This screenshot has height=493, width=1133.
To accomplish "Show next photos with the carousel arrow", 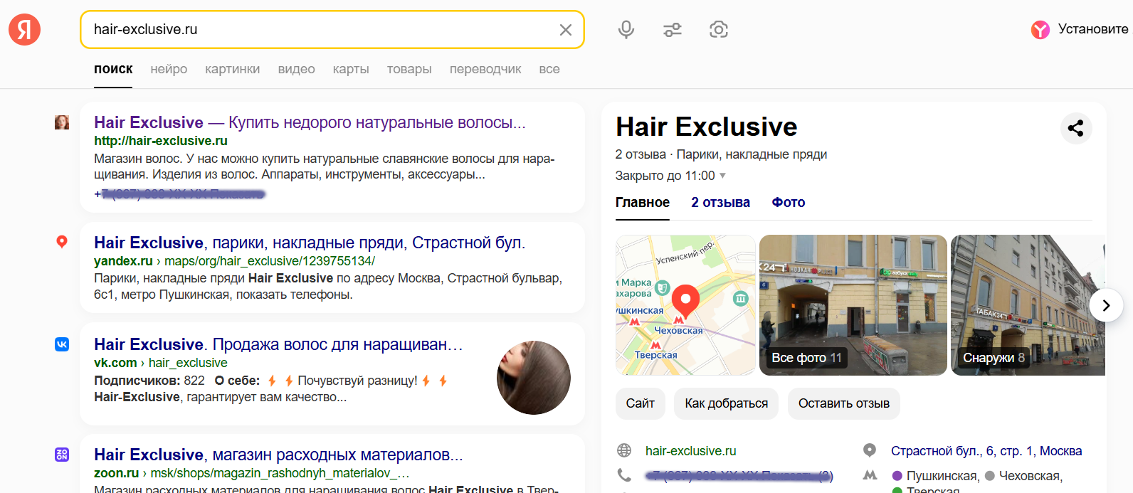I will pyautogui.click(x=1106, y=305).
